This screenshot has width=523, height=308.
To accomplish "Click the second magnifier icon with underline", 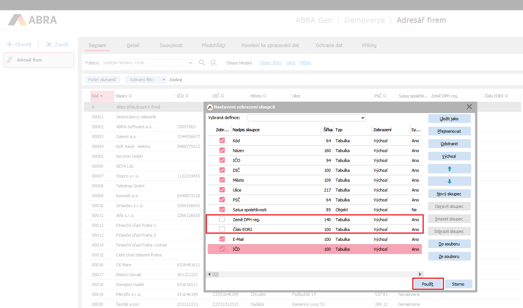I will pos(214,63).
